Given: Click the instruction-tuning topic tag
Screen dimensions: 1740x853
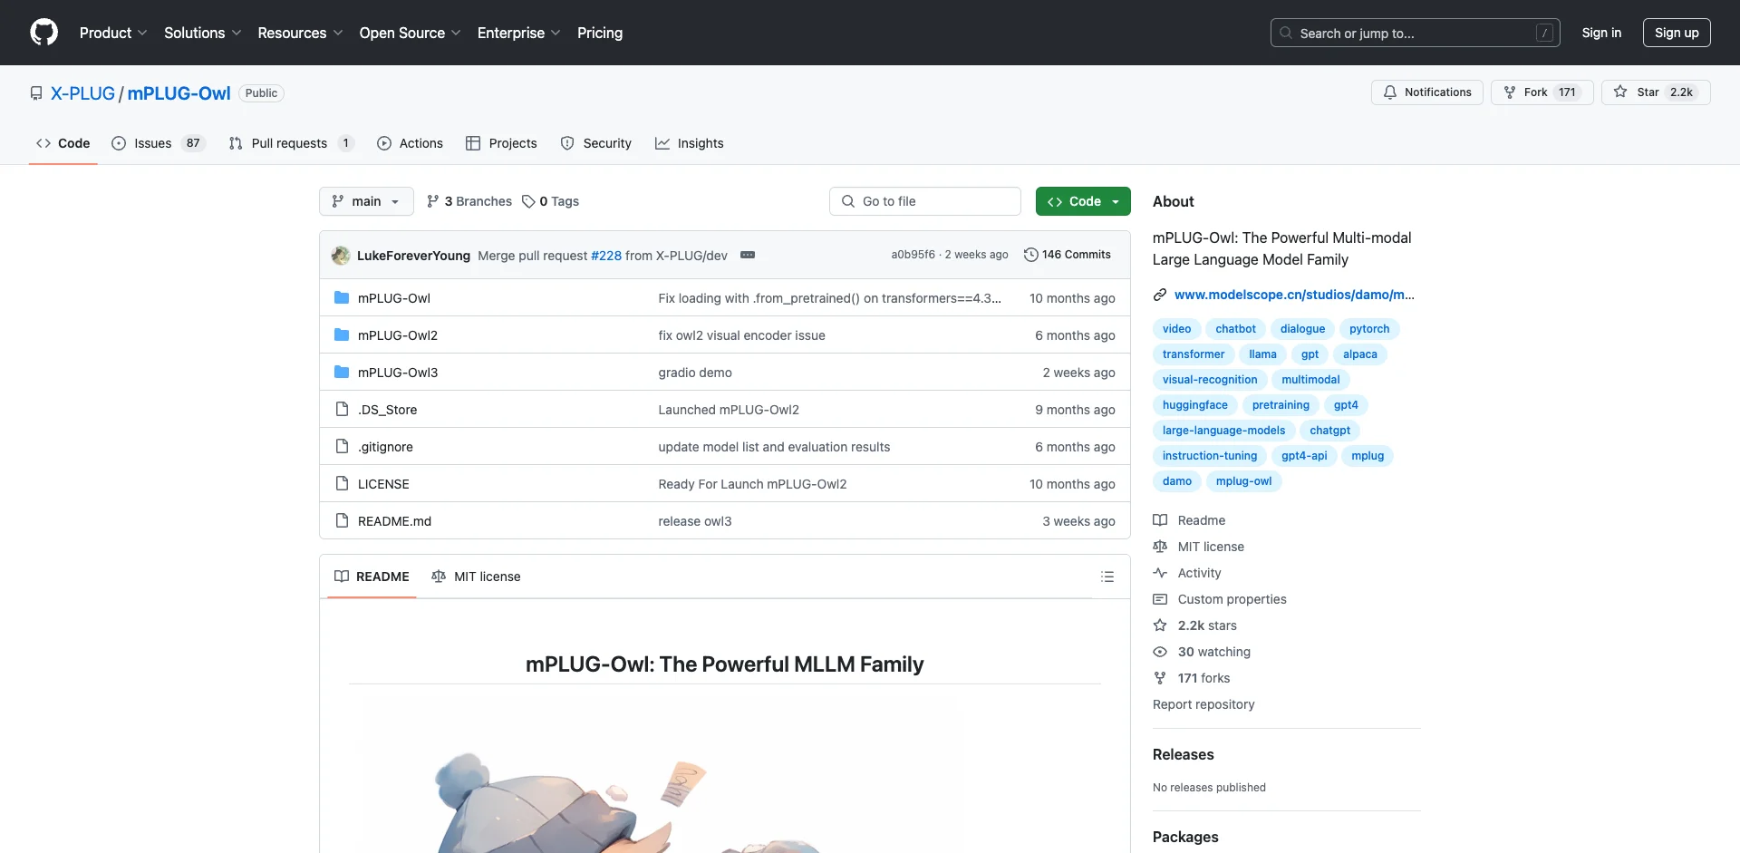Looking at the screenshot, I should coord(1210,456).
